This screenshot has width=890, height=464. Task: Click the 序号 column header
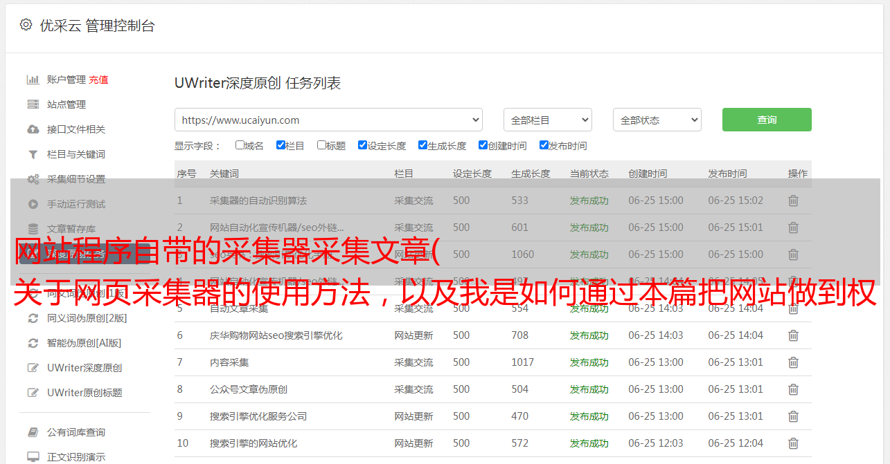(x=186, y=174)
